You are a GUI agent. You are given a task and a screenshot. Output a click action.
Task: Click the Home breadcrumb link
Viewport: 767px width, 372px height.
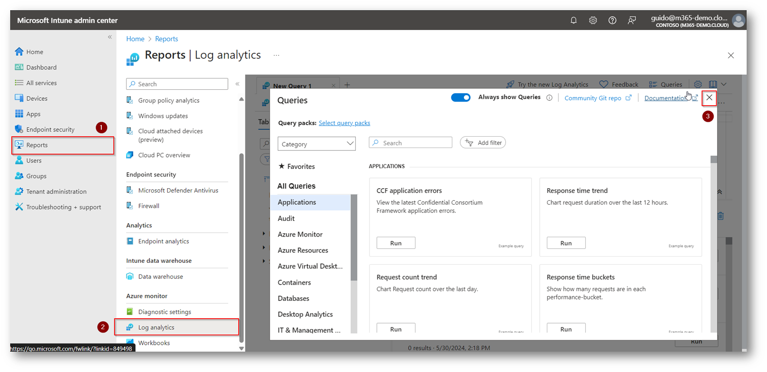click(x=135, y=39)
